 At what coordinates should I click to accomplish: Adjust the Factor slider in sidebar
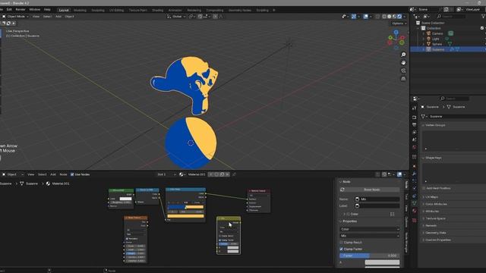coord(370,256)
